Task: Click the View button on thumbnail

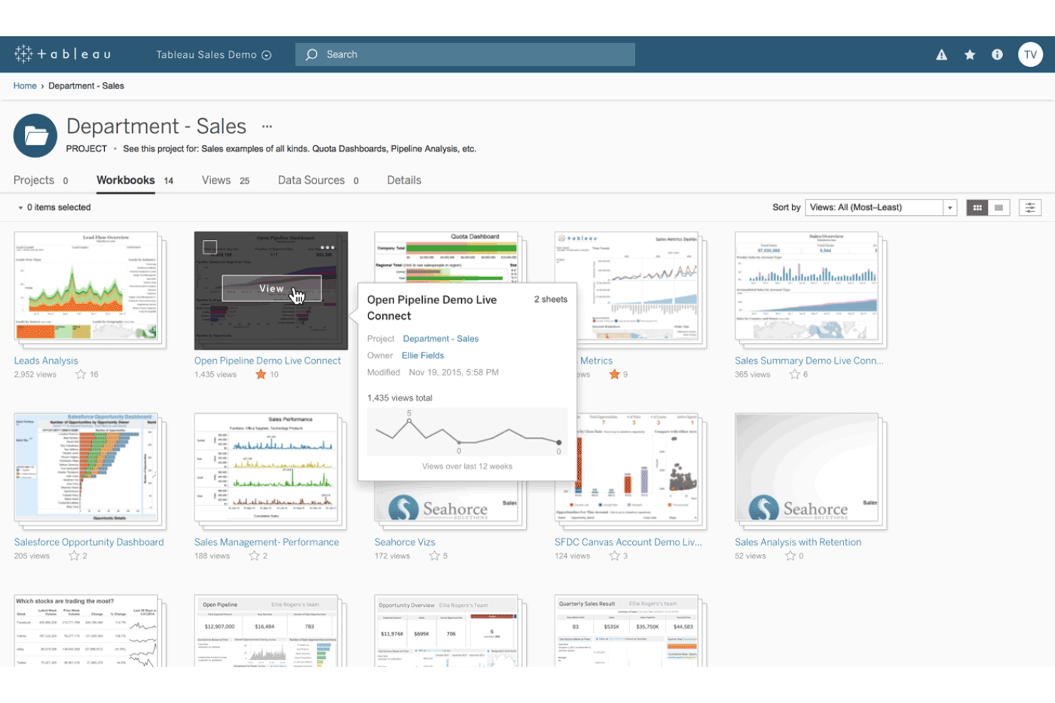Action: (272, 288)
